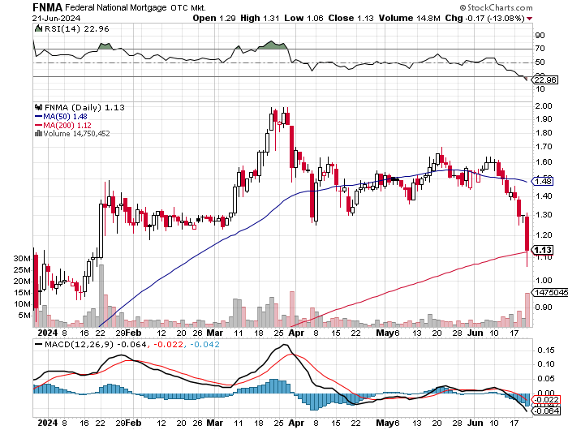Click the RSI mountain icon beside RSI(14)

pos(38,28)
